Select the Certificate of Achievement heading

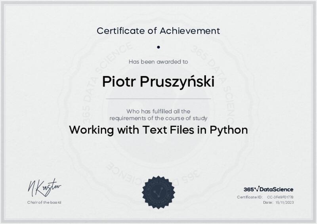coord(158,31)
